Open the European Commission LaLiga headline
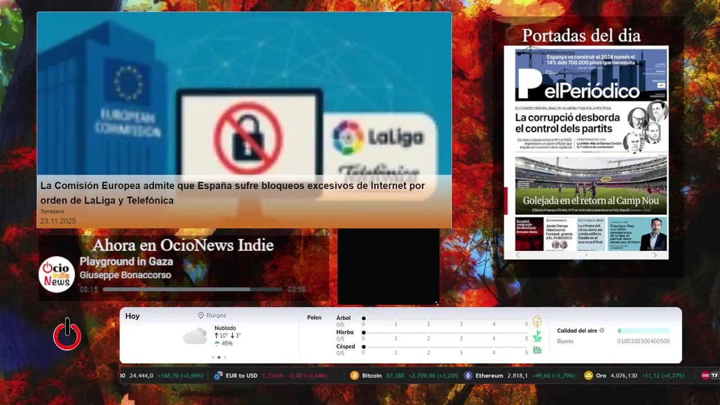720x405 pixels. [x=232, y=193]
